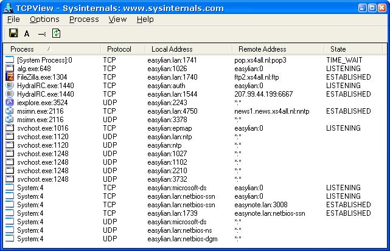The image size is (390, 251).
Task: Click local address easylian.lan:netbios-ns
Action: [x=179, y=230]
